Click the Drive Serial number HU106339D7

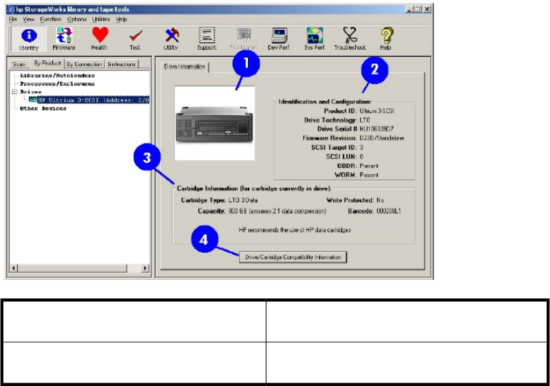coord(376,129)
